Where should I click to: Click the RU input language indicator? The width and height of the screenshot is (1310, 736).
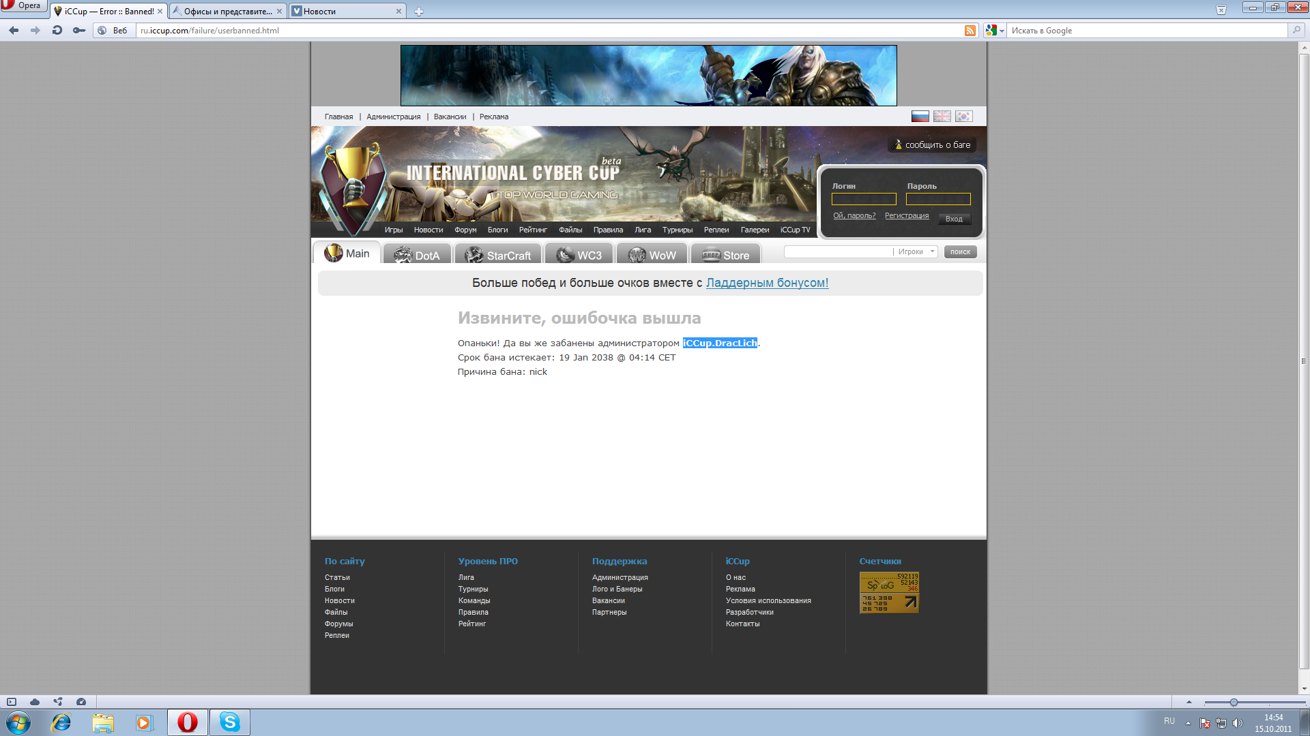pyautogui.click(x=1169, y=721)
